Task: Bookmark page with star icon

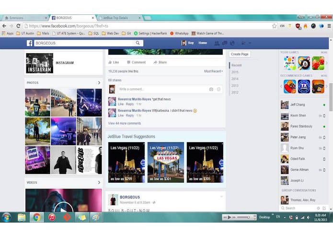Action: [x=274, y=26]
